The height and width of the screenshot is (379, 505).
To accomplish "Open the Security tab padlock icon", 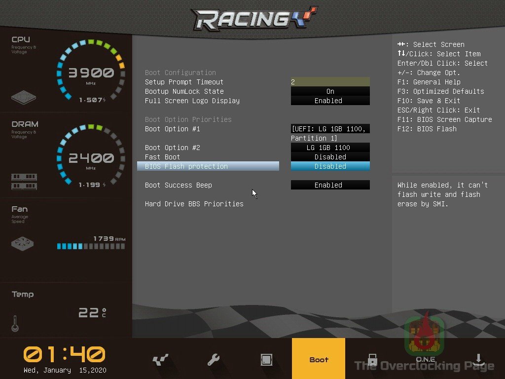I will tap(372, 359).
